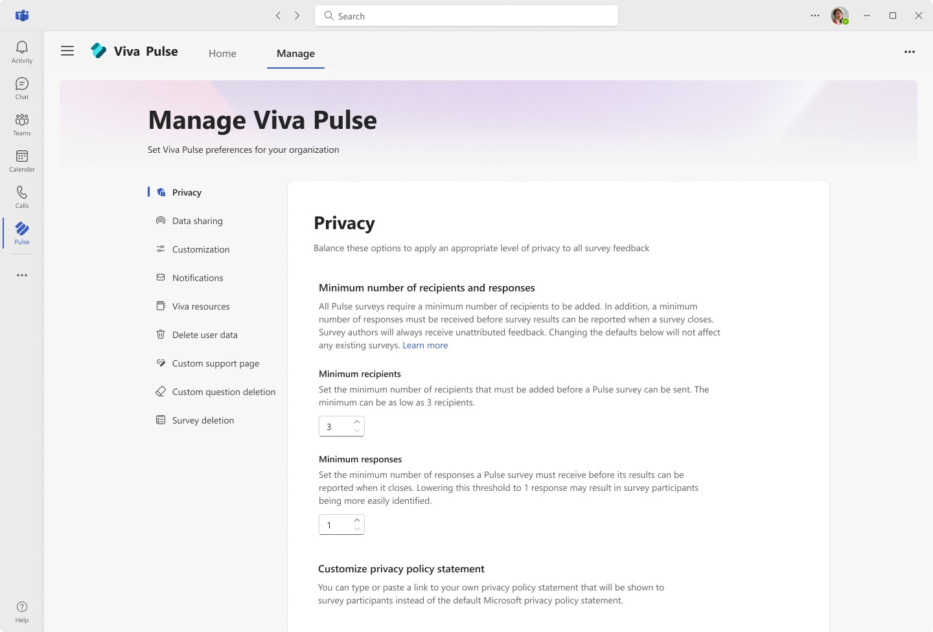Click the Survey deletion icon
Screen dimensions: 933x632
click(x=161, y=420)
